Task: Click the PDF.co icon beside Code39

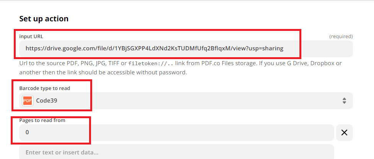Action: pos(28,101)
